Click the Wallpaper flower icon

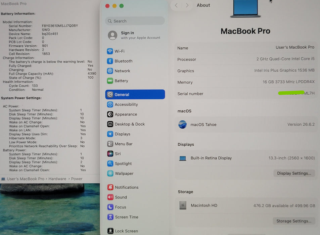110,173
